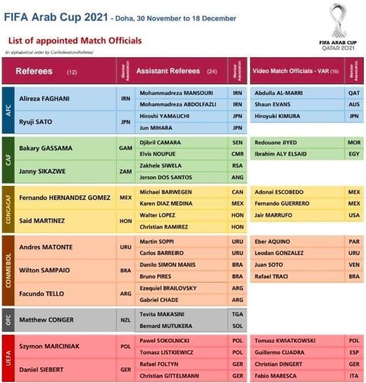The height and width of the screenshot is (383, 366).
Task: Click VAR official Jair MARRUFO
Action: point(273,215)
